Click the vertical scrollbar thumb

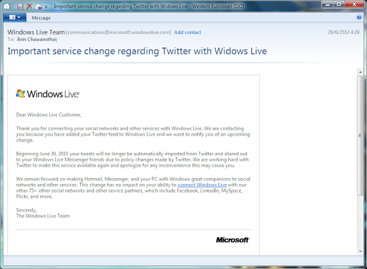coord(360,135)
